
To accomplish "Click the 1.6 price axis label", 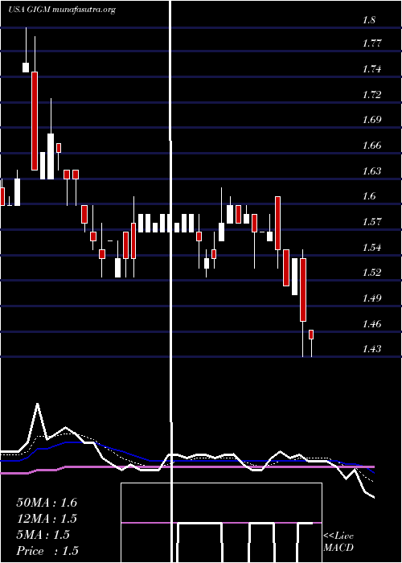I will (x=369, y=196).
